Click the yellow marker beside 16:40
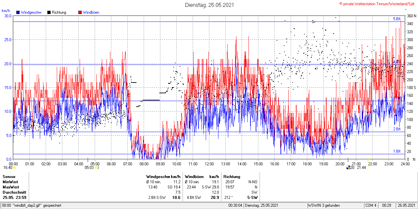The height and width of the screenshot is (209, 418). [x=14, y=167]
